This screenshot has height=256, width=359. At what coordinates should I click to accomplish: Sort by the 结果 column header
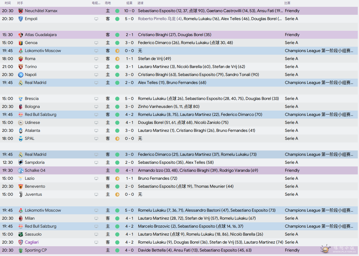click(129, 3)
